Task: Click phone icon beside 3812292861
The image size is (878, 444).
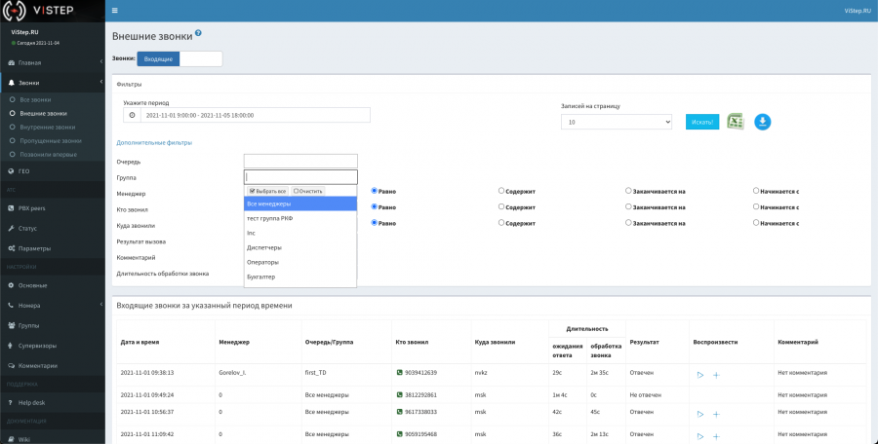Action: 399,395
